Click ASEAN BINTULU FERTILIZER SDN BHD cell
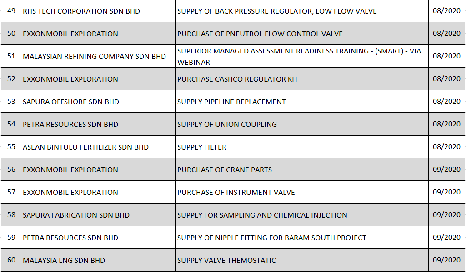This screenshot has width=466, height=272. 85,147
